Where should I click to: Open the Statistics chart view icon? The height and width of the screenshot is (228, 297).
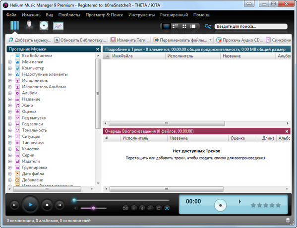(58, 26)
